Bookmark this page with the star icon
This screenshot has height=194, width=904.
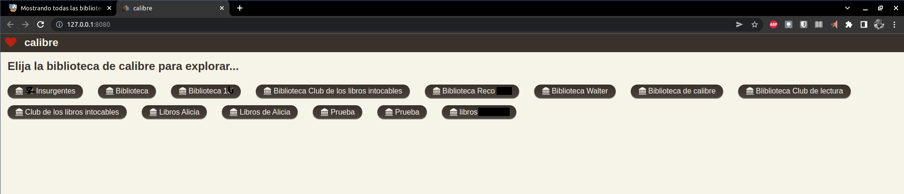click(755, 24)
